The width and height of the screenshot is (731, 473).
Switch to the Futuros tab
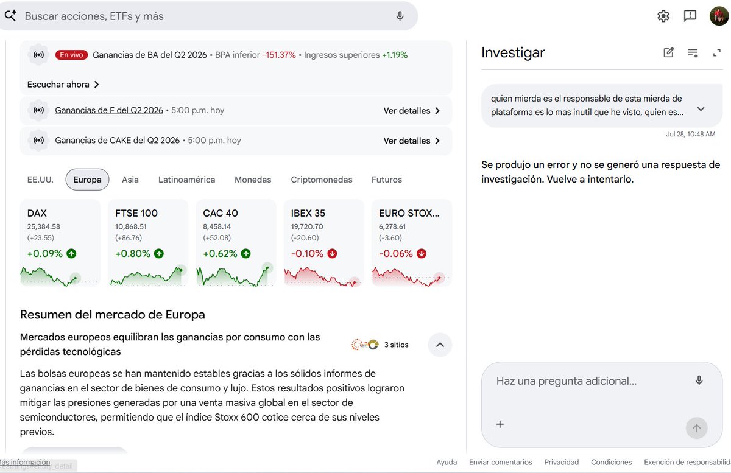pyautogui.click(x=387, y=180)
